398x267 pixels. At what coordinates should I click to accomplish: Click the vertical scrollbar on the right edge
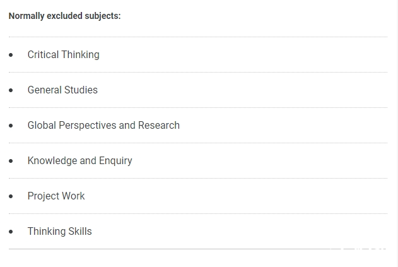[396, 133]
